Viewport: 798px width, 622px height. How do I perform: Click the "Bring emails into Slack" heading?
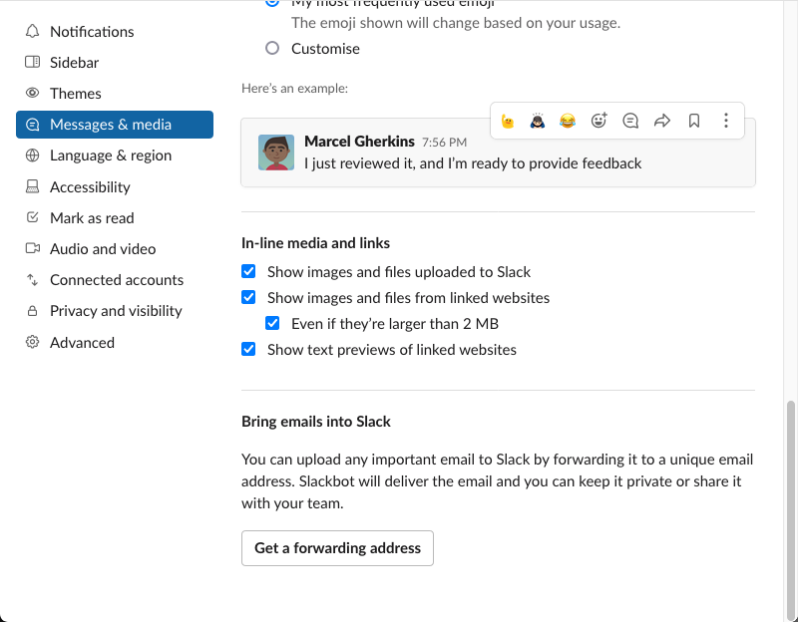(x=316, y=422)
